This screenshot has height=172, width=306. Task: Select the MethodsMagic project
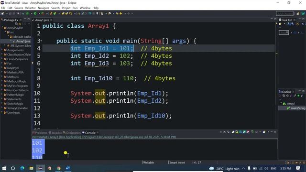click(x=17, y=81)
